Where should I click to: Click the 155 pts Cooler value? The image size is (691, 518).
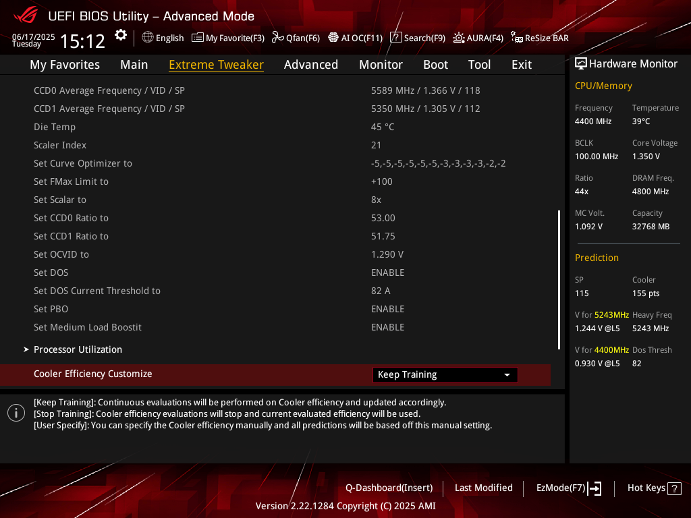(x=646, y=293)
